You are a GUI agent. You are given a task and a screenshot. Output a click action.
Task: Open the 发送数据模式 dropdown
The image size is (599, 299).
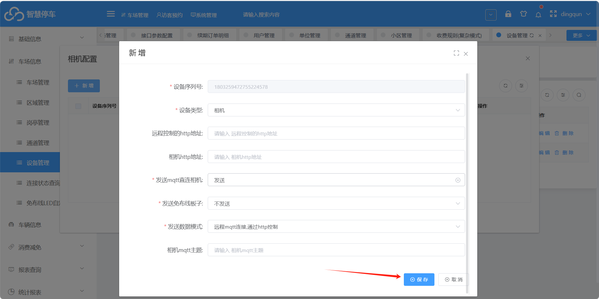pos(336,226)
